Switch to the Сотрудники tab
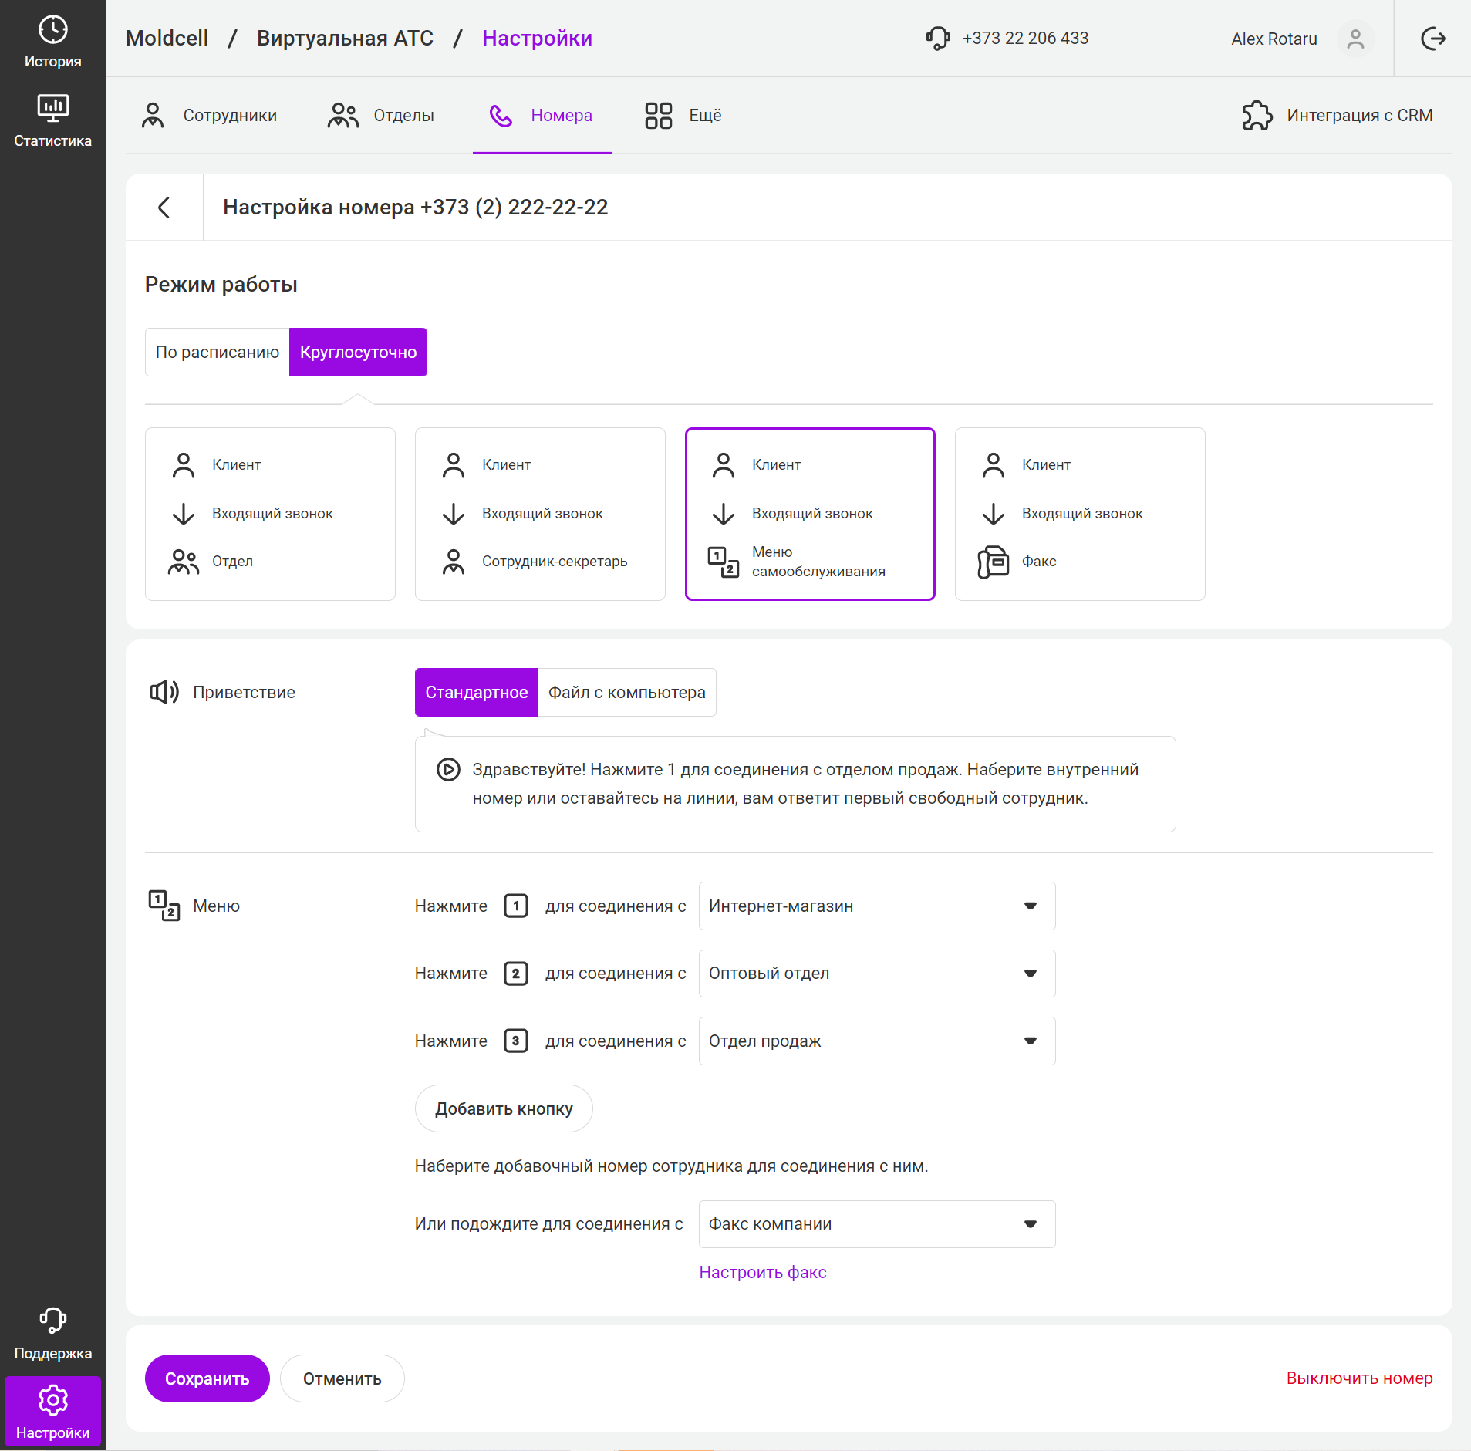The height and width of the screenshot is (1451, 1471). [x=209, y=116]
